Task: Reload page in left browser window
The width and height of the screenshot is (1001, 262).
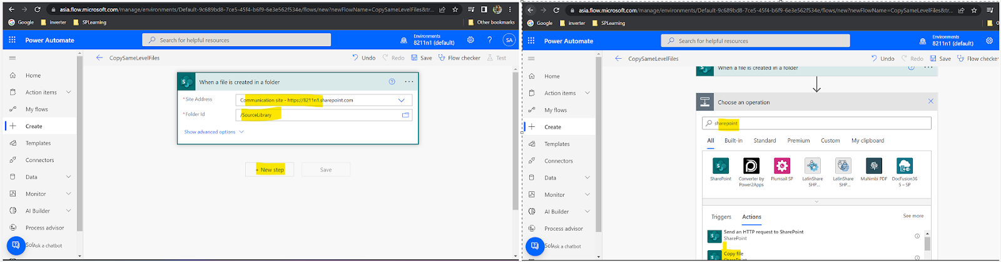Action: [38, 9]
